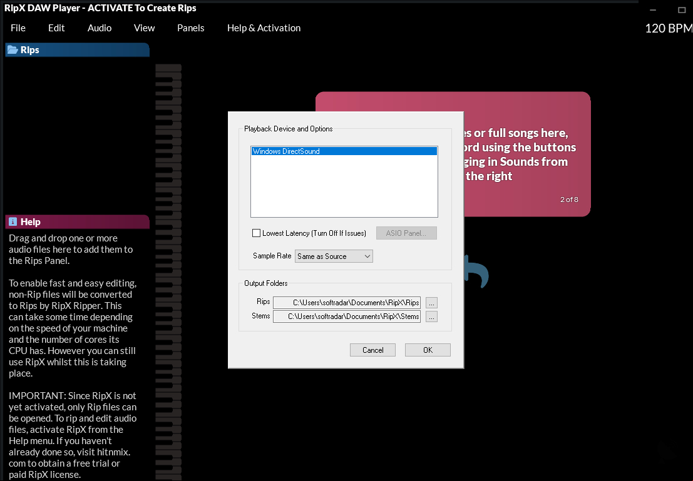Maximize the RipX window
The image size is (693, 481).
click(x=682, y=10)
